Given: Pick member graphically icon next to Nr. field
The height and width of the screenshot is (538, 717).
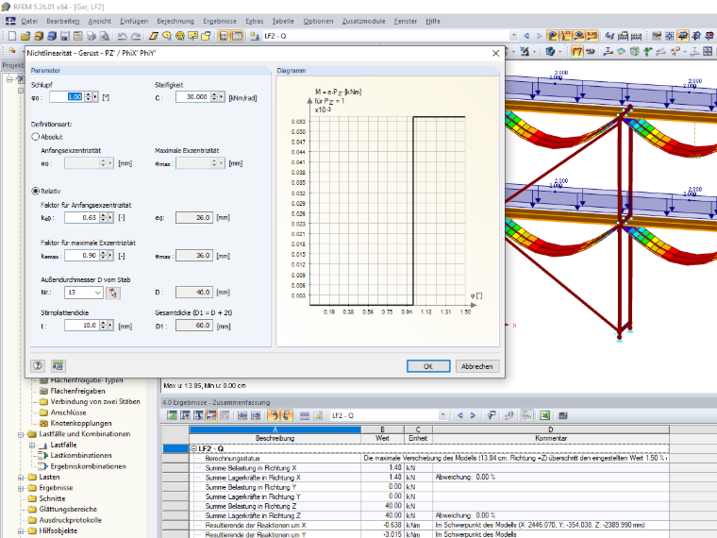Looking at the screenshot, I should pos(113,293).
